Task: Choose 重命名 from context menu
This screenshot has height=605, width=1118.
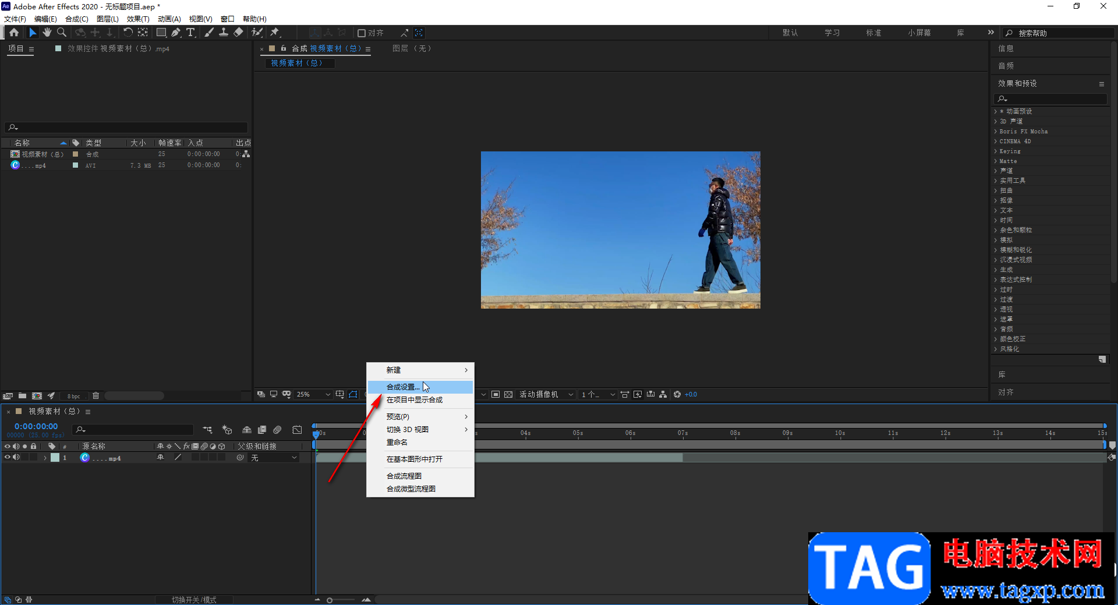Action: pos(420,443)
